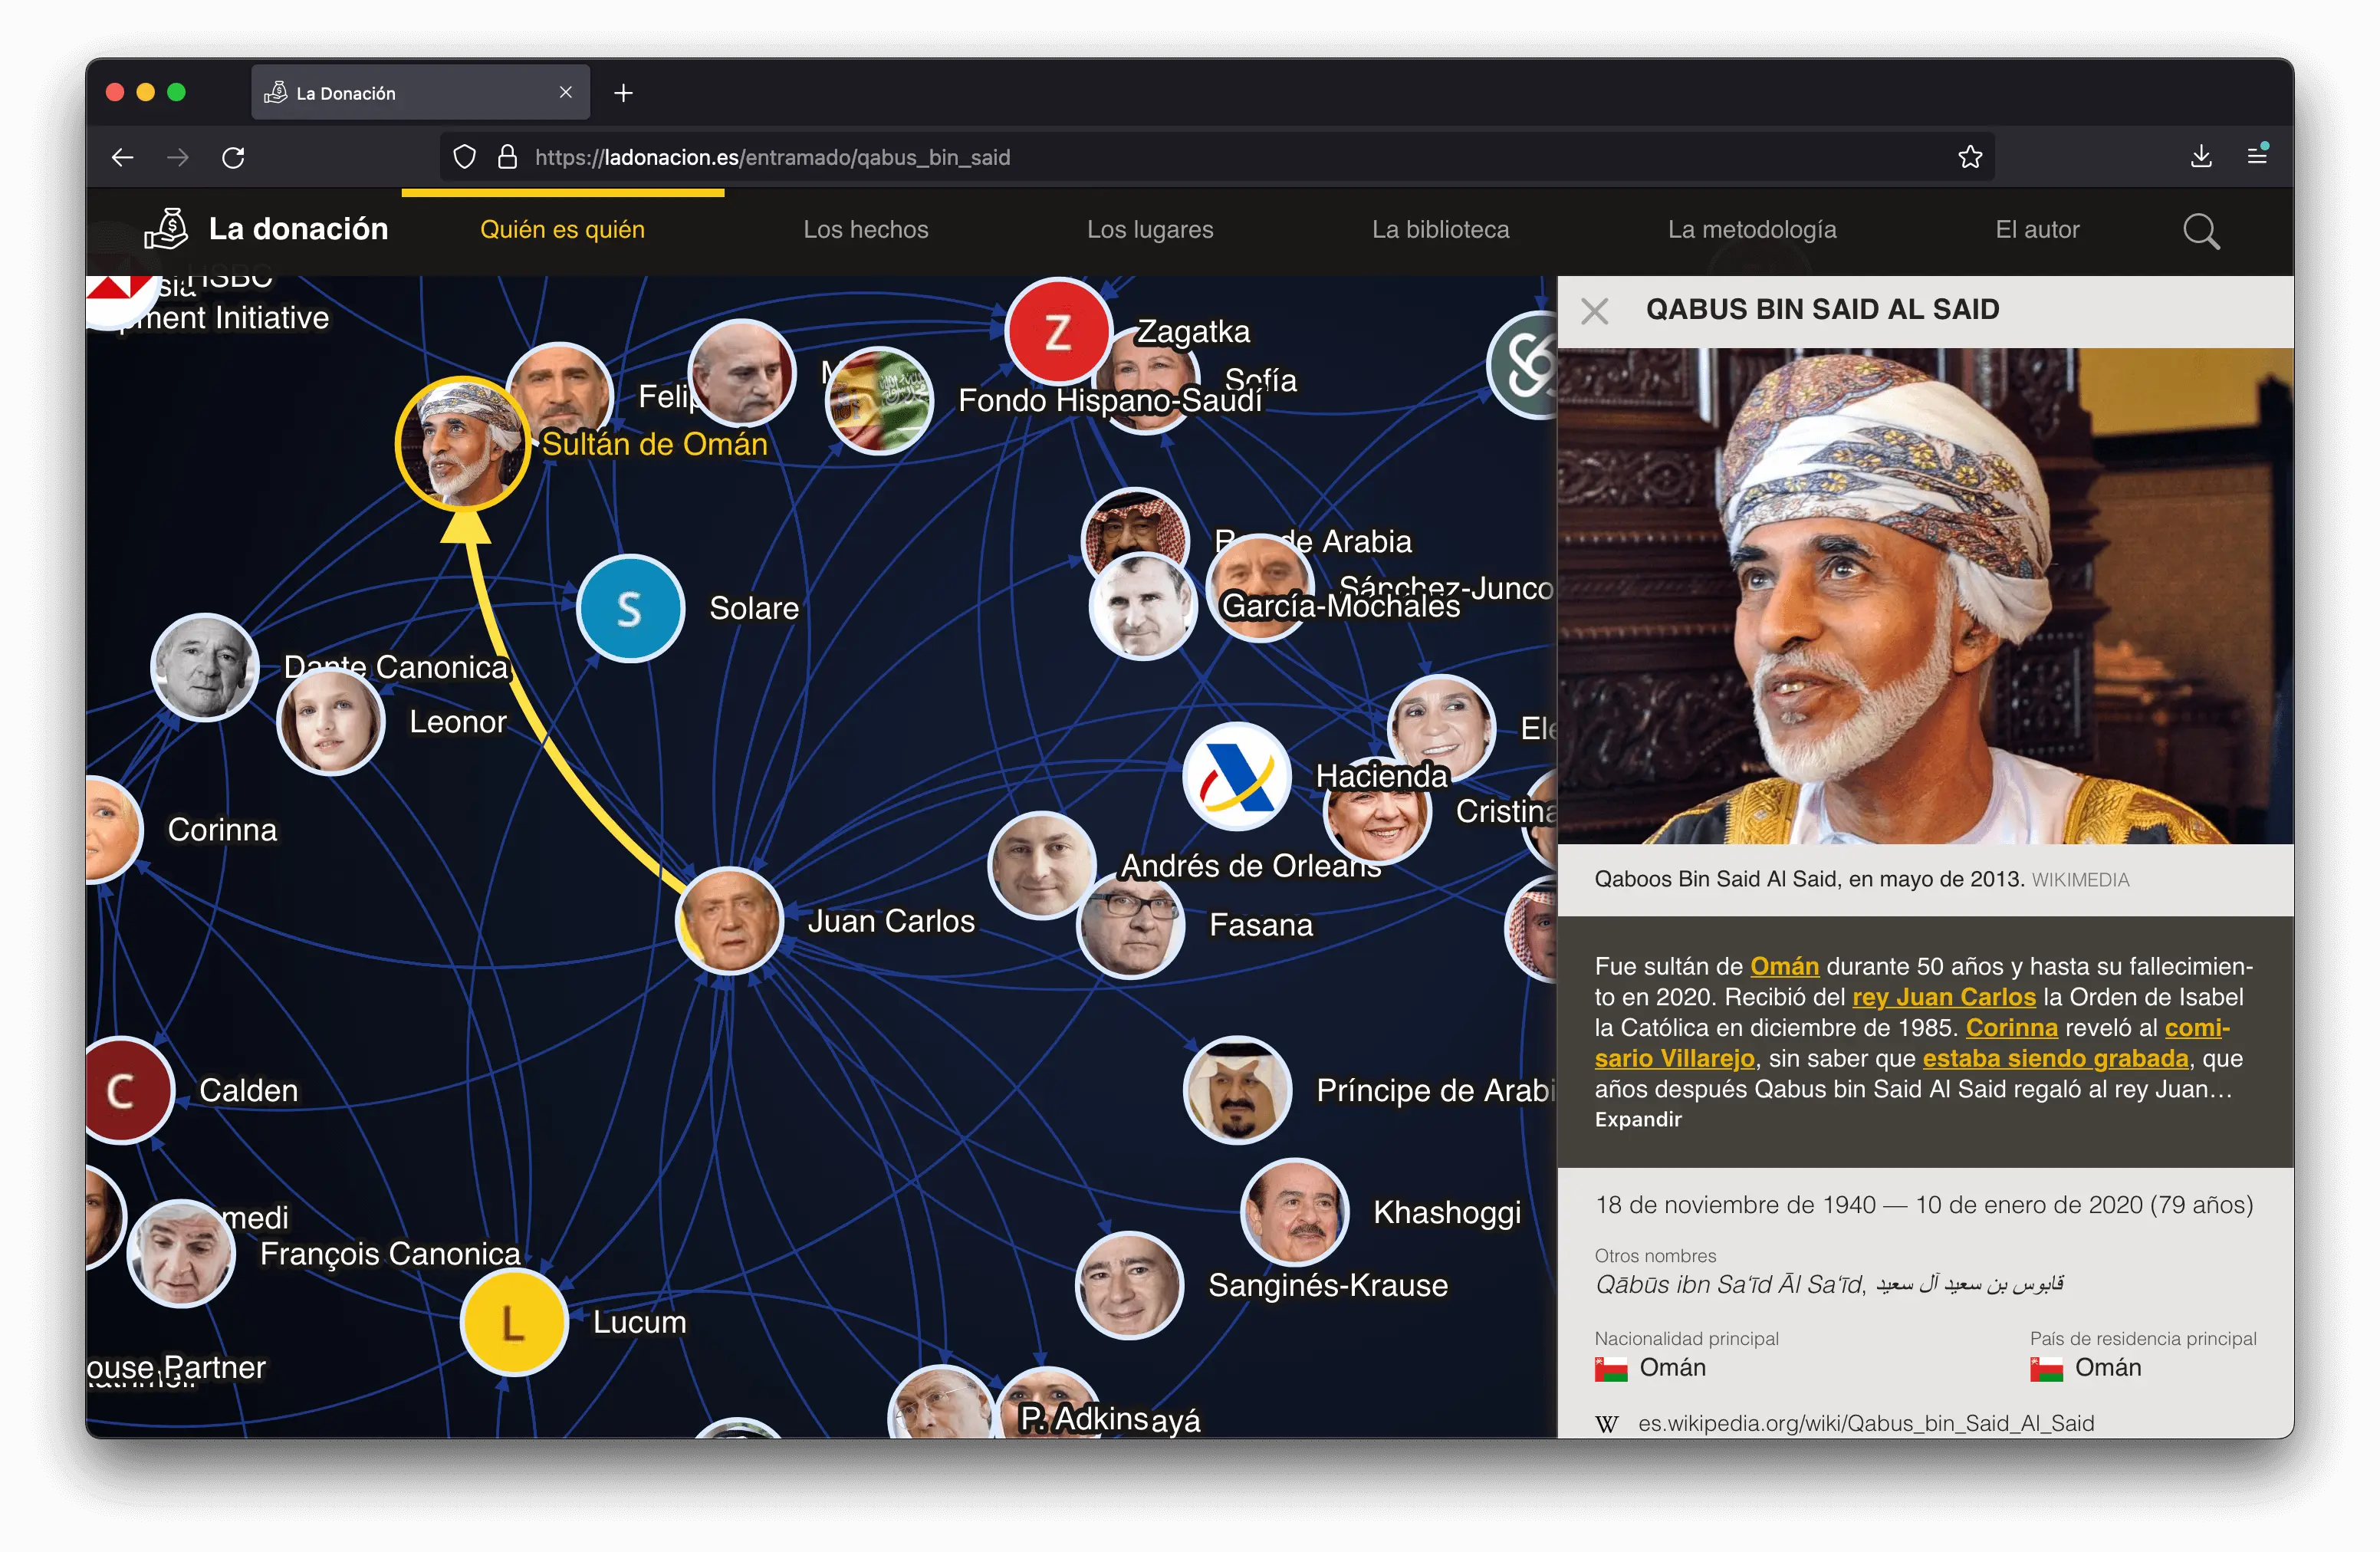Follow the Corinna link in biography

pos(2011,1027)
